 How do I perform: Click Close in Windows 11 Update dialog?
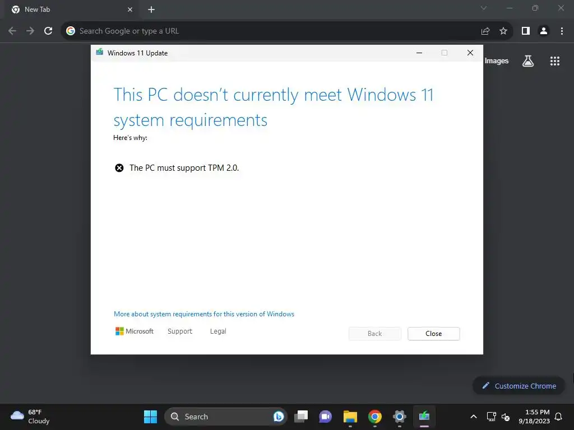click(434, 334)
